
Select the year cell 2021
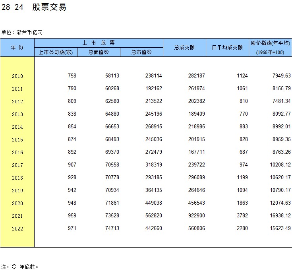coord(17,216)
